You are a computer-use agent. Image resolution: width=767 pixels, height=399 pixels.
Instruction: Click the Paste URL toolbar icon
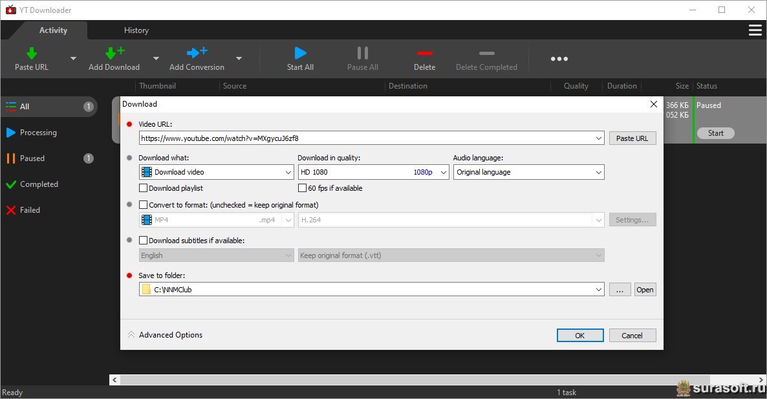tap(31, 53)
